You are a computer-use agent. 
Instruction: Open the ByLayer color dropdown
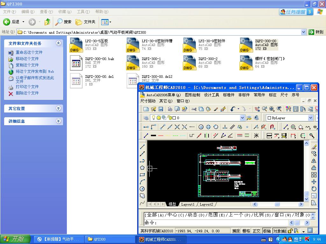tap(310, 118)
